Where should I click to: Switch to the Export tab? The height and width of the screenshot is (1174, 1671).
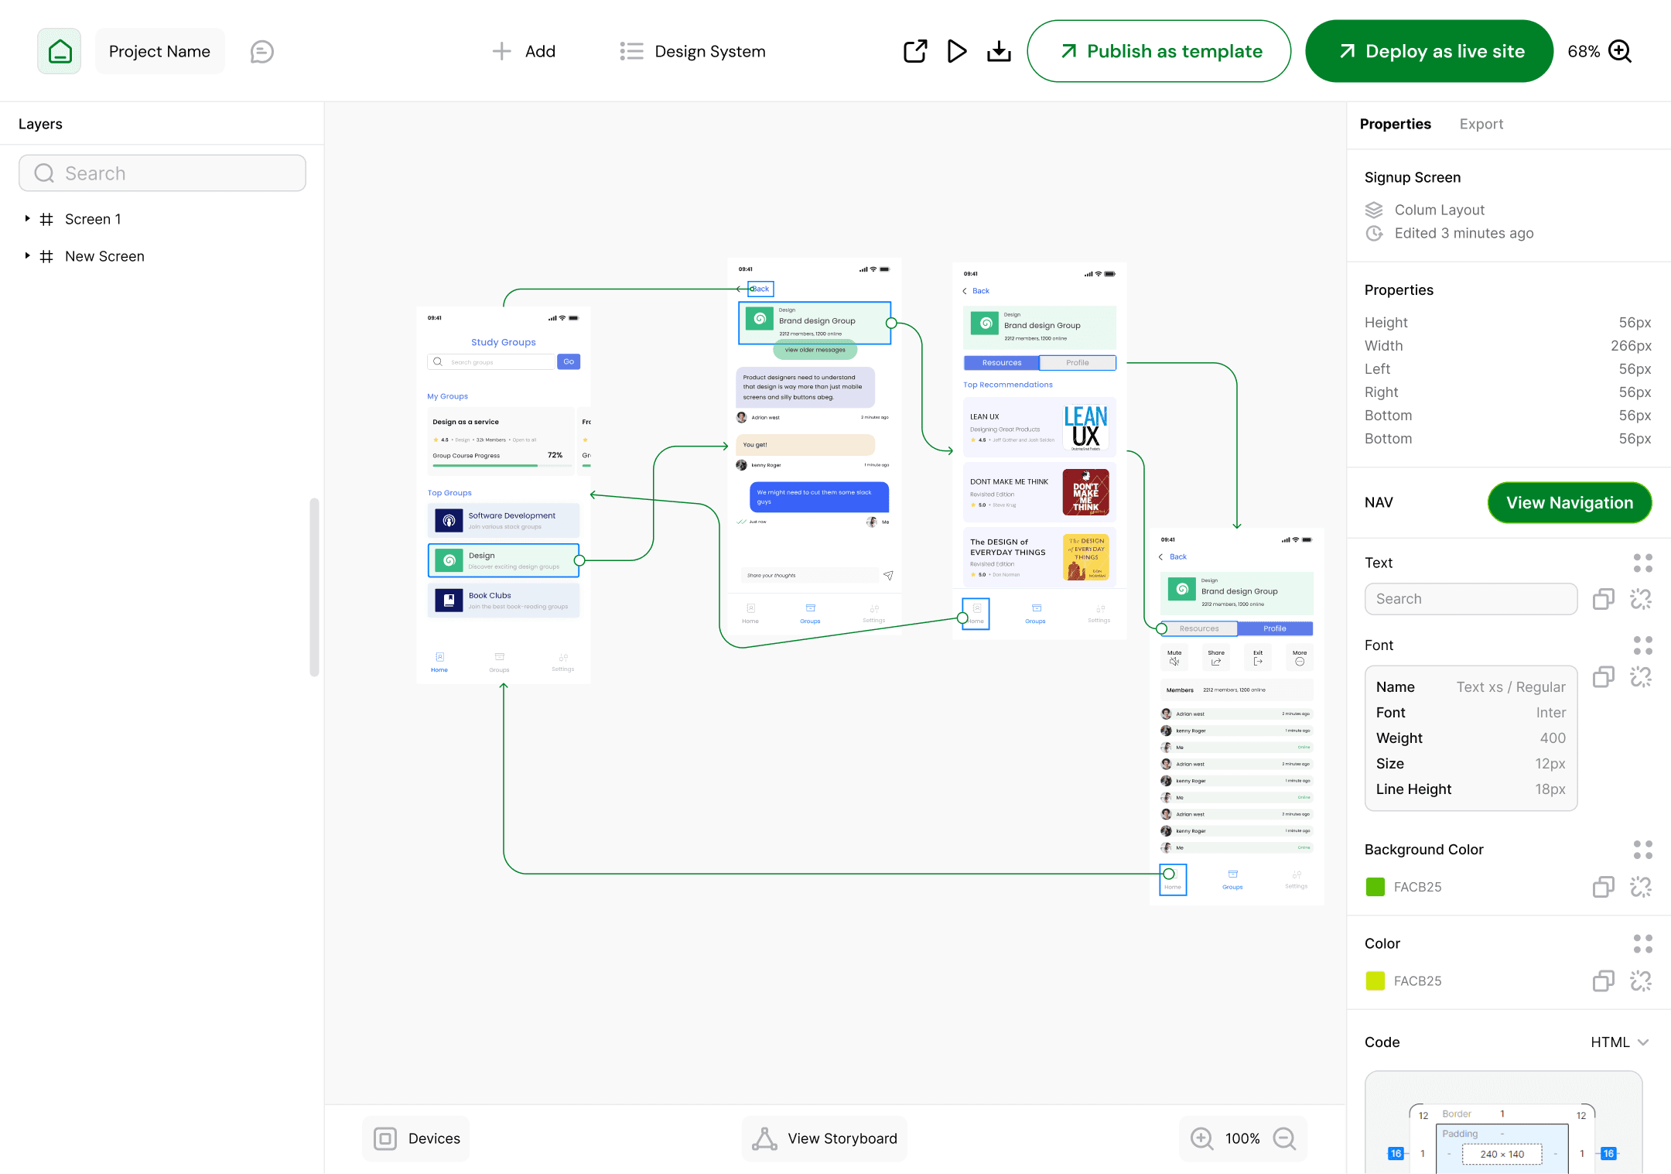[1481, 124]
